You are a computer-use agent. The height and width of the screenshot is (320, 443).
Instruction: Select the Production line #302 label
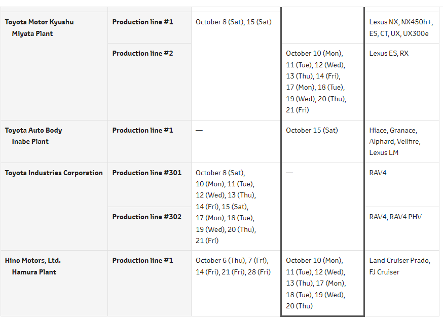coord(146,217)
